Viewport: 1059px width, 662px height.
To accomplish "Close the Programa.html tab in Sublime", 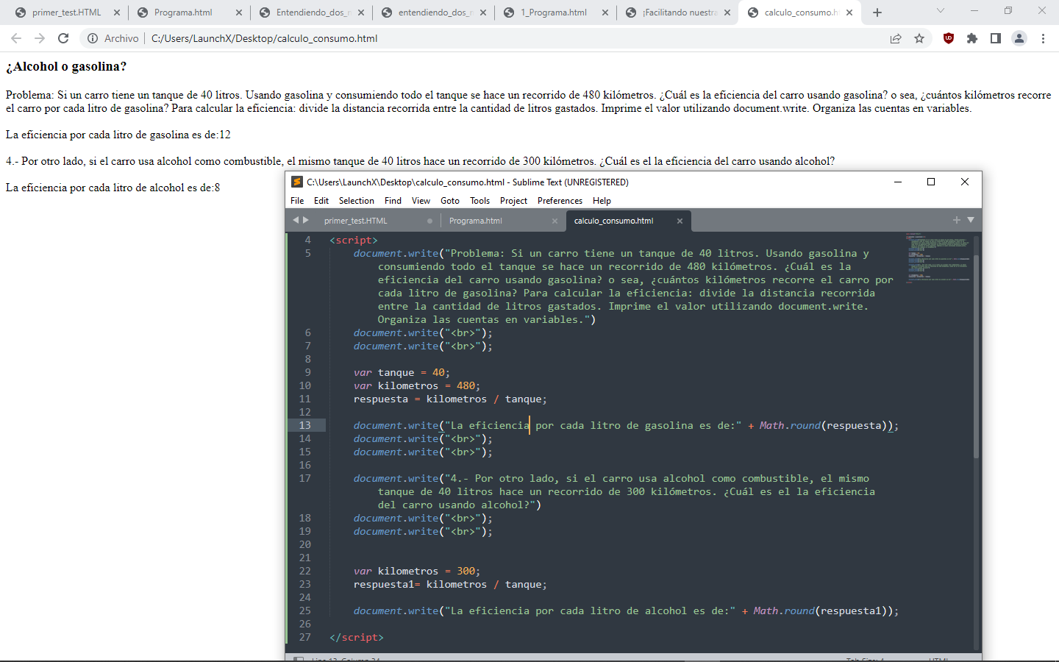I will (x=555, y=221).
